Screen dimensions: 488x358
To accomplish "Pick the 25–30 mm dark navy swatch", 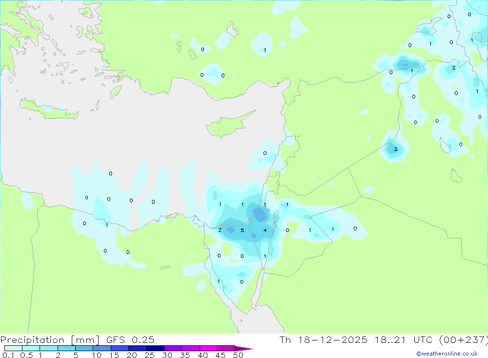I will (155, 348).
